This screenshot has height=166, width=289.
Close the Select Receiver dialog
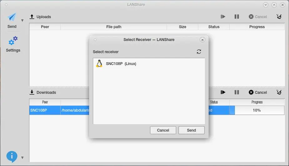pos(202,40)
